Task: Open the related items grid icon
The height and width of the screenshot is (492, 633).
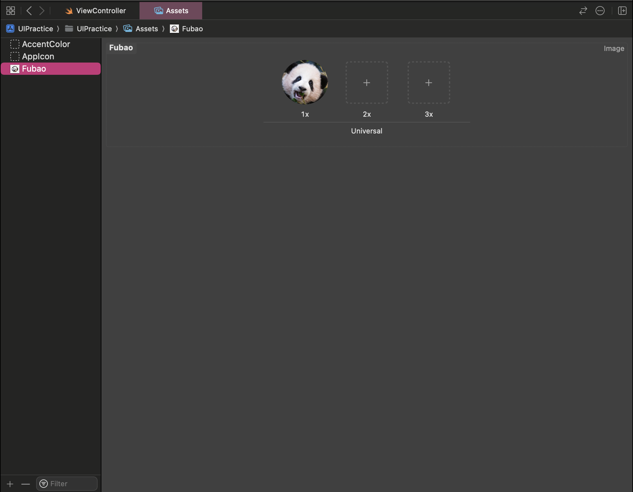Action: [11, 11]
